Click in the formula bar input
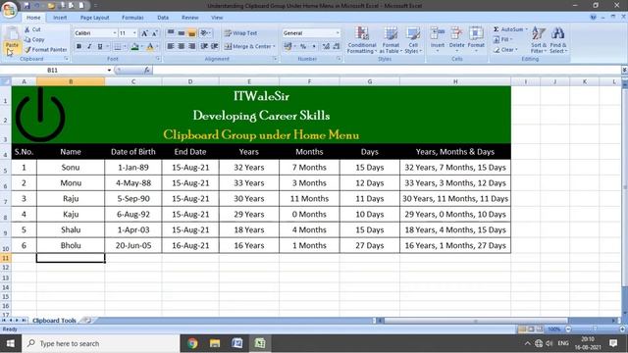This screenshot has height=353, width=628. [387, 70]
